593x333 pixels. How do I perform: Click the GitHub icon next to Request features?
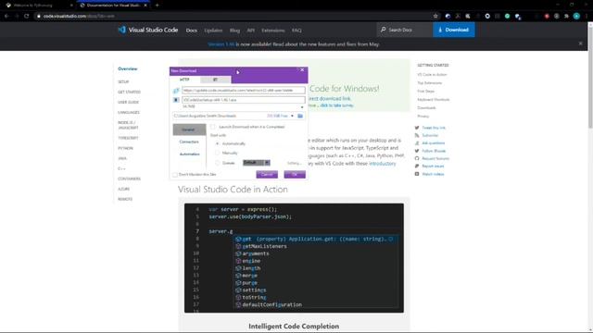417,158
